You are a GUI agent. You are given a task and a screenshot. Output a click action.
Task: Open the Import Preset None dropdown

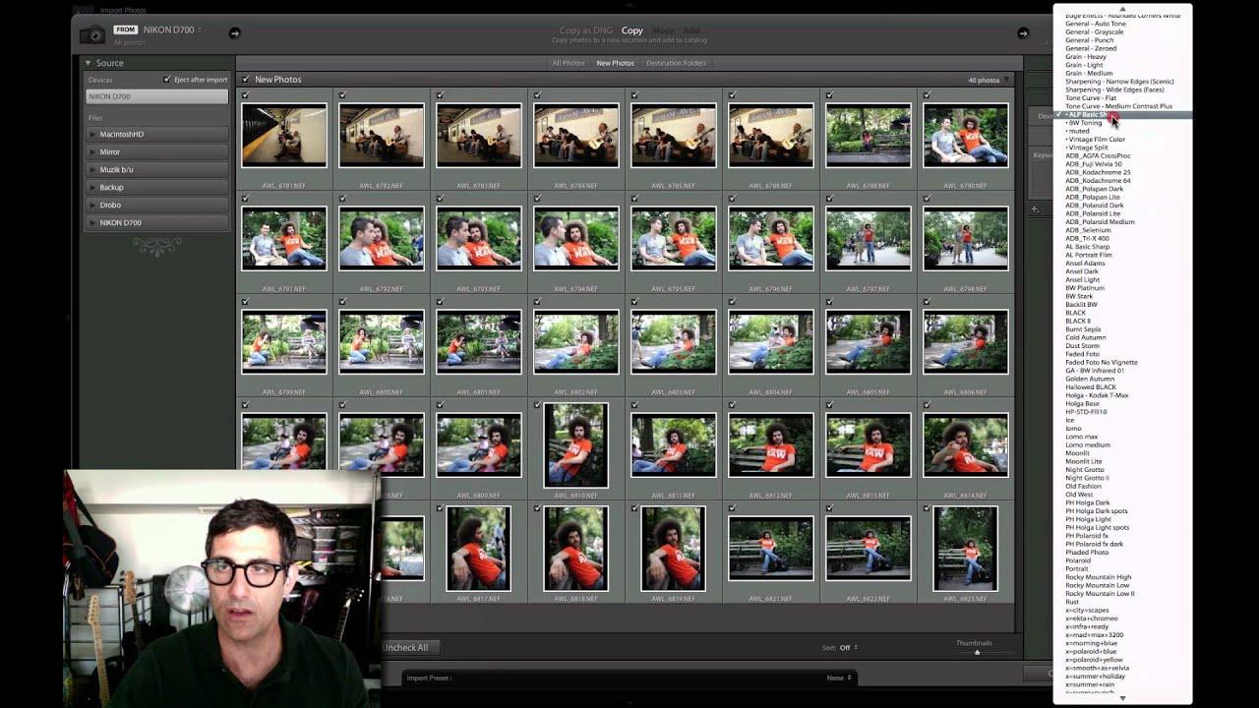point(838,678)
